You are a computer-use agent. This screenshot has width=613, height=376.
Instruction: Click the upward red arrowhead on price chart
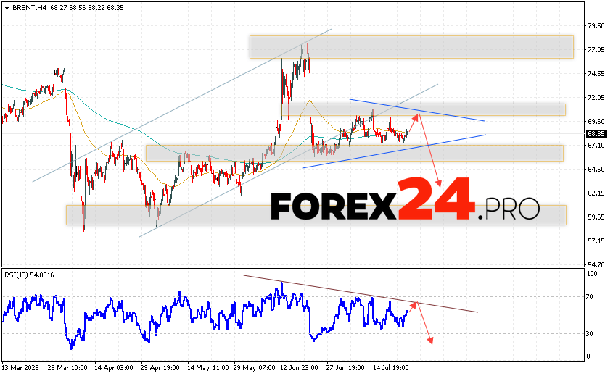click(416, 116)
